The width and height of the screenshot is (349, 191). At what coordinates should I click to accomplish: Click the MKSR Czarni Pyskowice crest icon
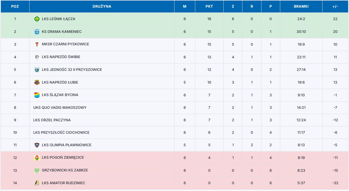(x=37, y=44)
